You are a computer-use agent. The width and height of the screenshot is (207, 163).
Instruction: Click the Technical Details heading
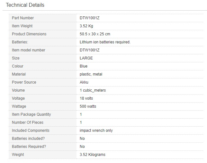click(25, 5)
